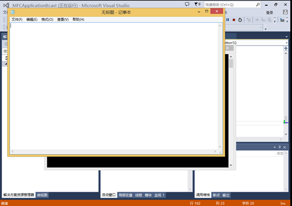Click the editor split-window plus icon
This screenshot has height=206, width=292.
coord(286,48)
